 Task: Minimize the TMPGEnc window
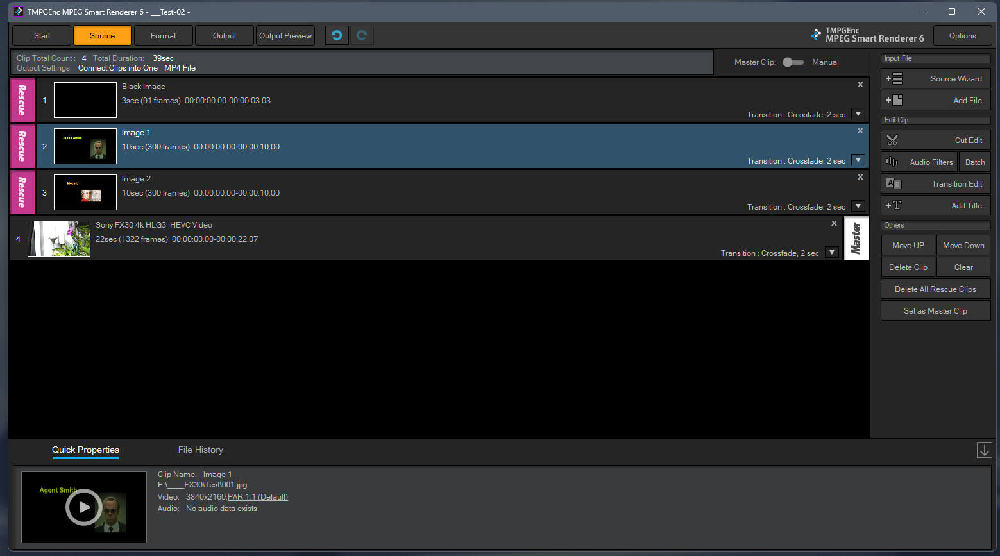tap(923, 12)
